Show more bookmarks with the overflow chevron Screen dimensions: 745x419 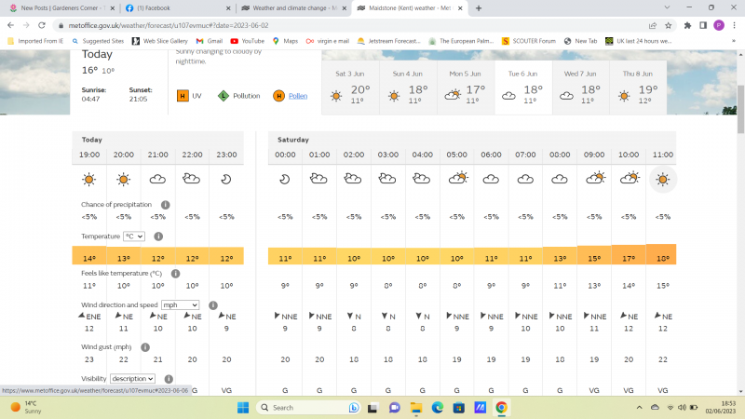pyautogui.click(x=734, y=41)
